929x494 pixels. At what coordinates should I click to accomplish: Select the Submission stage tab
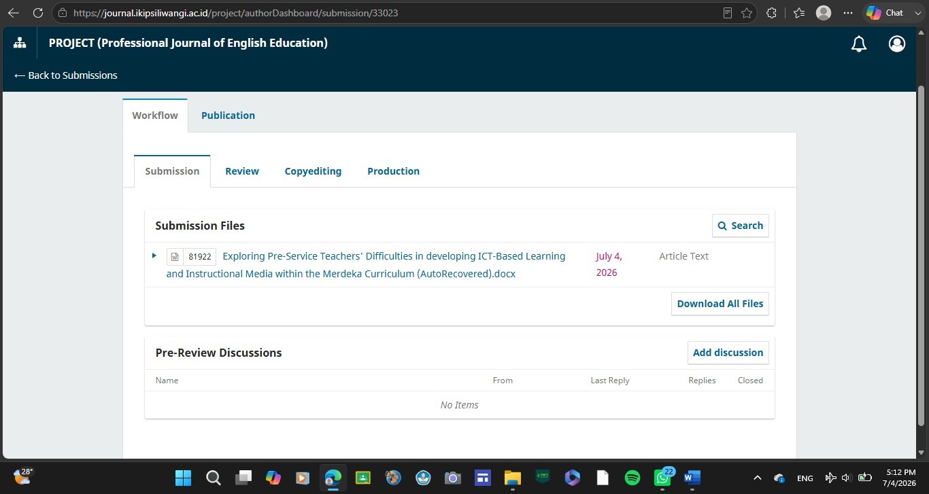(172, 171)
